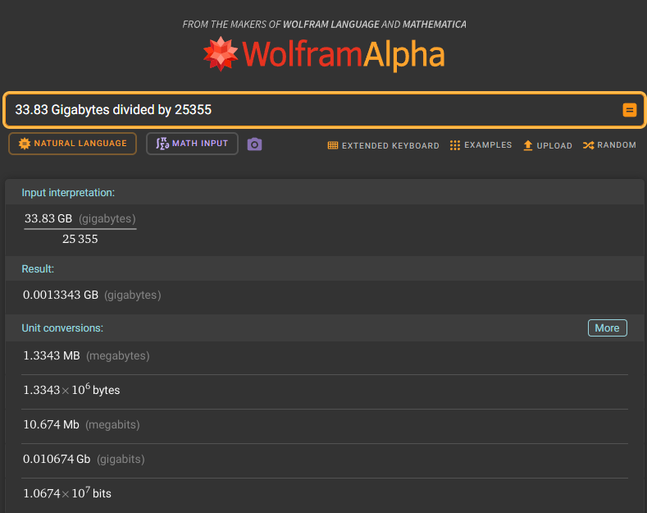Viewport: 647px width, 513px height.
Task: Click the Input interpretation heading
Action: (68, 193)
